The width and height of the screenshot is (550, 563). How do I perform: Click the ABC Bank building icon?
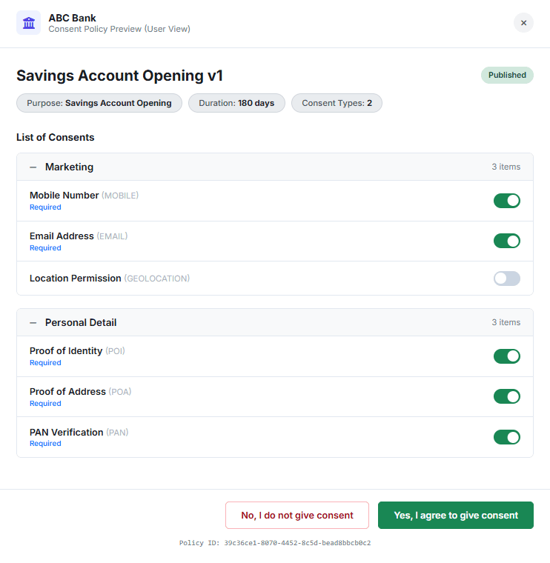pos(28,23)
